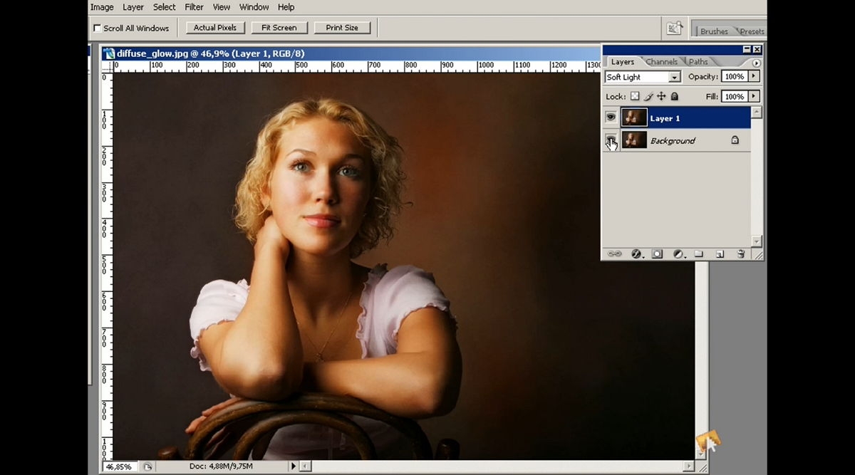Click the Actual Pixels button
The width and height of the screenshot is (855, 475).
click(215, 28)
